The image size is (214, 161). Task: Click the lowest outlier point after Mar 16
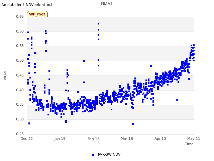[133, 124]
